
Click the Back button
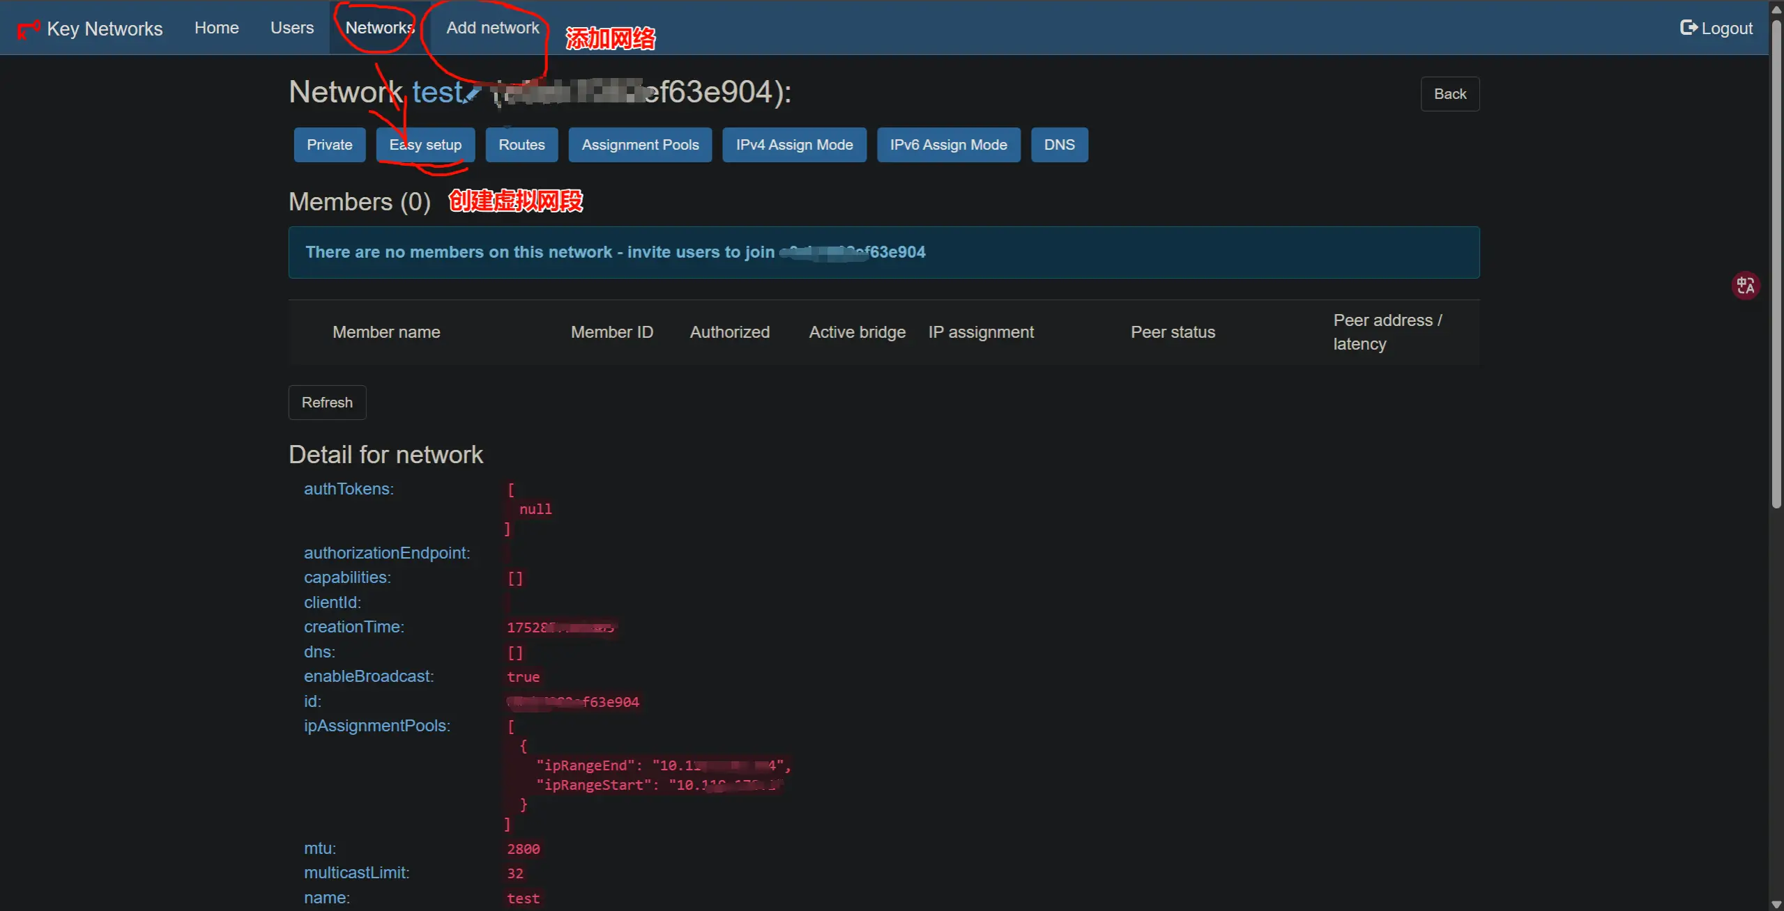[1450, 94]
